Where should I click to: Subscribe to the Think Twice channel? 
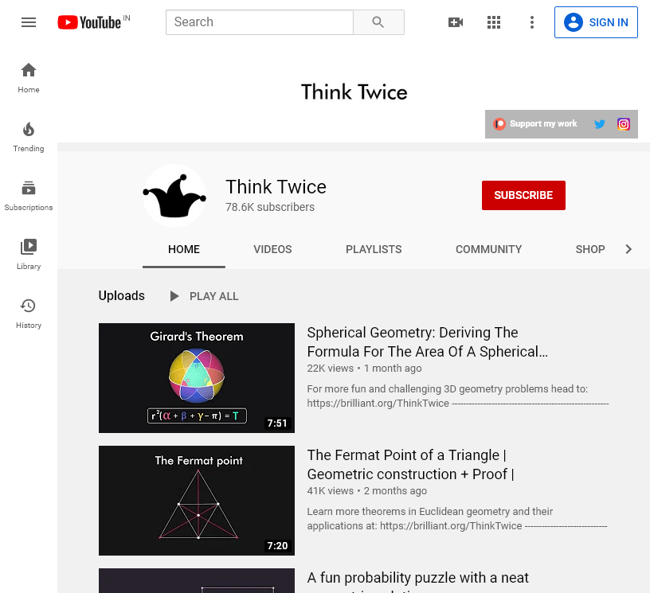(x=523, y=195)
